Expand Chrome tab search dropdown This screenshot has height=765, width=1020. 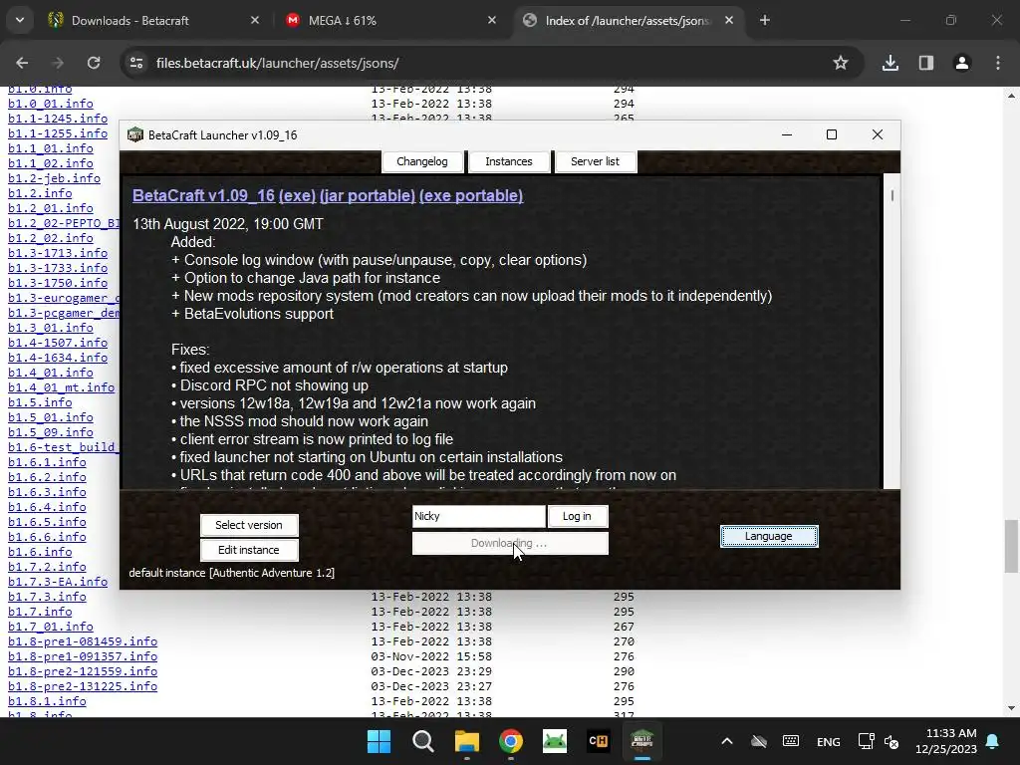[x=20, y=20]
